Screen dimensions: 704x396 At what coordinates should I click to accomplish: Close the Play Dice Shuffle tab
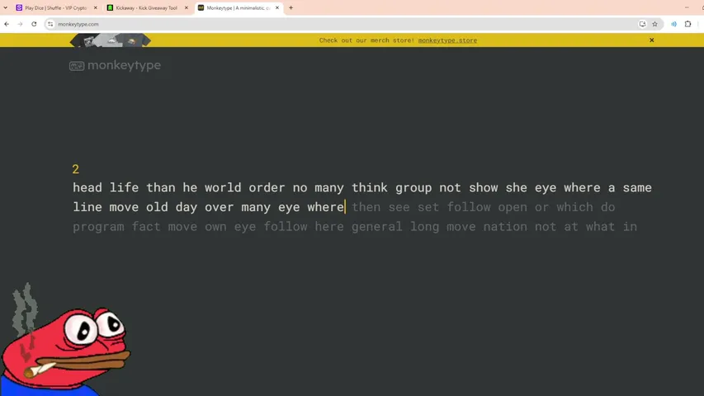tap(95, 7)
